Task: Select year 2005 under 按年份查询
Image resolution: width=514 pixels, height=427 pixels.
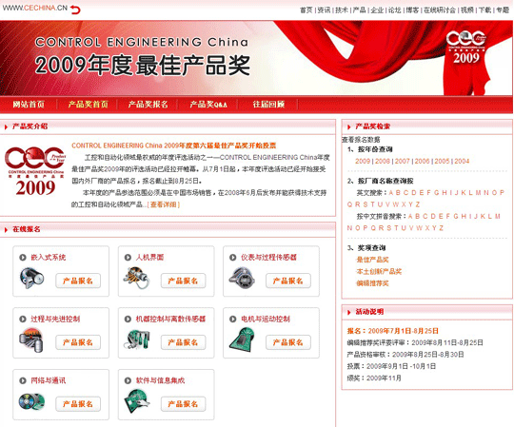Action: click(x=442, y=161)
